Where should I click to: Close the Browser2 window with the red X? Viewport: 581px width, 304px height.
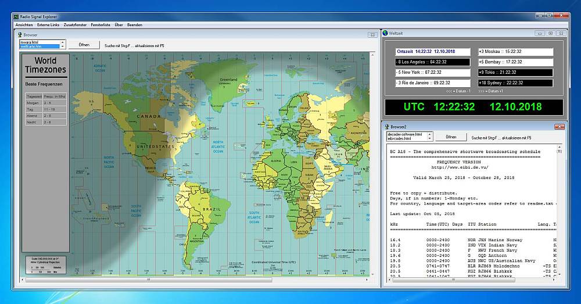[560, 126]
